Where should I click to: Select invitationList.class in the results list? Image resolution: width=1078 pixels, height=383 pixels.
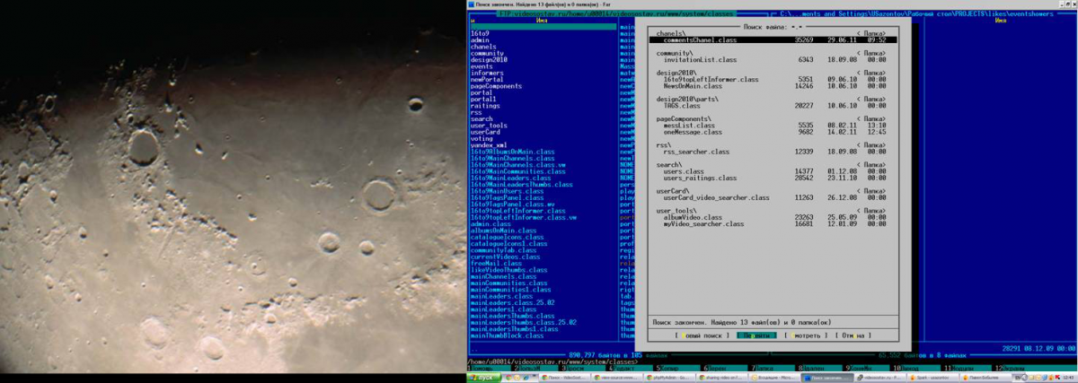[700, 59]
